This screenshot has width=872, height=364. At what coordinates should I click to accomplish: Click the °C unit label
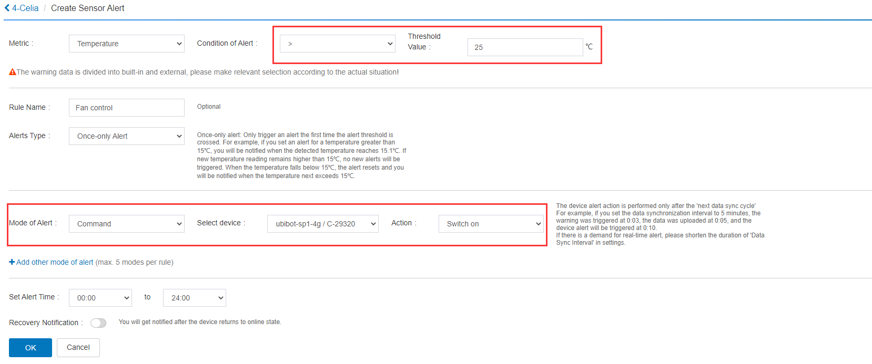(x=589, y=47)
